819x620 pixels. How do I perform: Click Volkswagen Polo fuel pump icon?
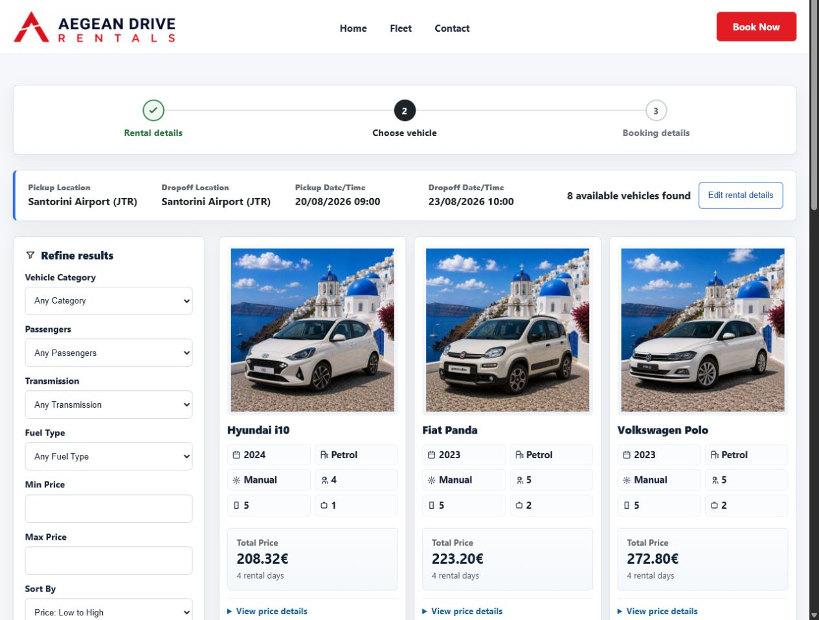[715, 455]
